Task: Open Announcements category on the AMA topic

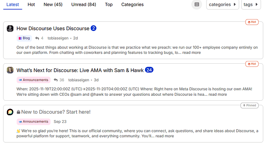Action: pyautogui.click(x=34, y=80)
